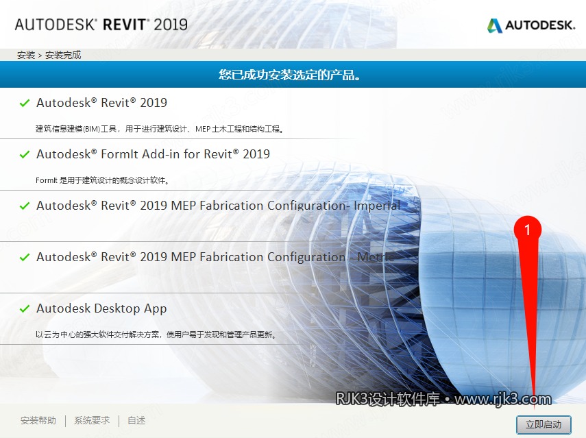Click the checkmark beside Autodesk Desktop App
586x438 pixels.
tap(25, 308)
